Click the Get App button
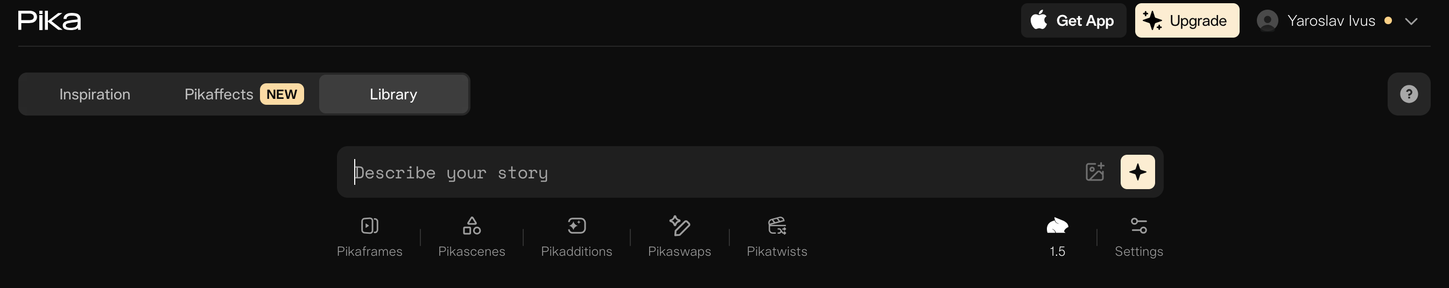This screenshot has width=1449, height=288. (x=1073, y=21)
